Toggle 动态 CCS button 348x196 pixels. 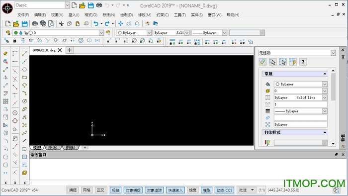(224, 190)
